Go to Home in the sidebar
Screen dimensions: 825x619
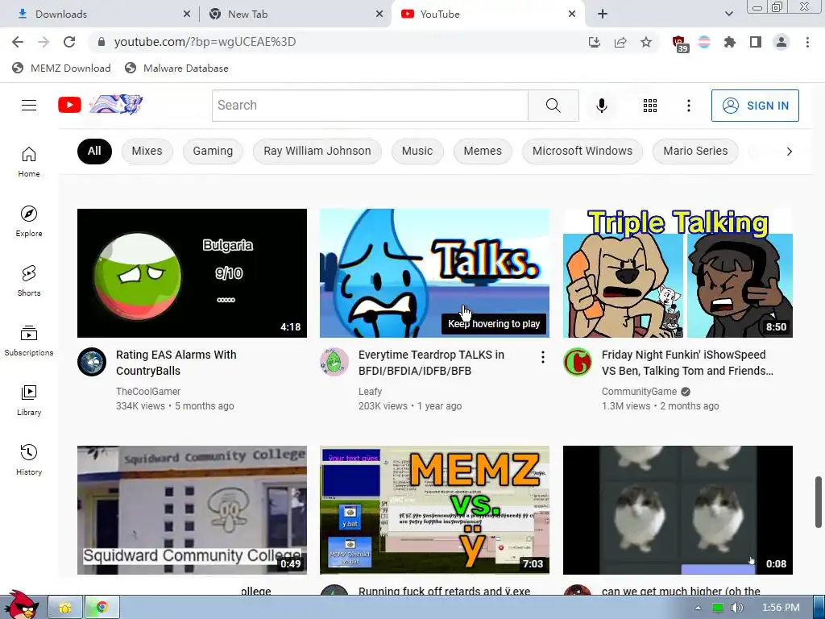[29, 161]
